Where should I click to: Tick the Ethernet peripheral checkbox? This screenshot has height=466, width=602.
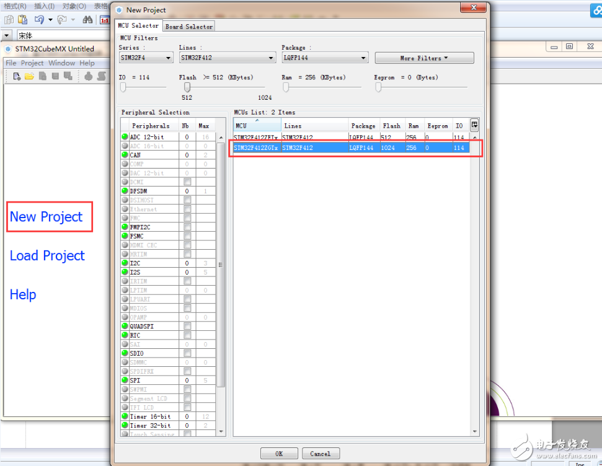tap(187, 209)
